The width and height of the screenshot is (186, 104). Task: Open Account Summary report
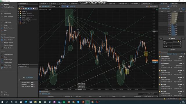pos(10,37)
